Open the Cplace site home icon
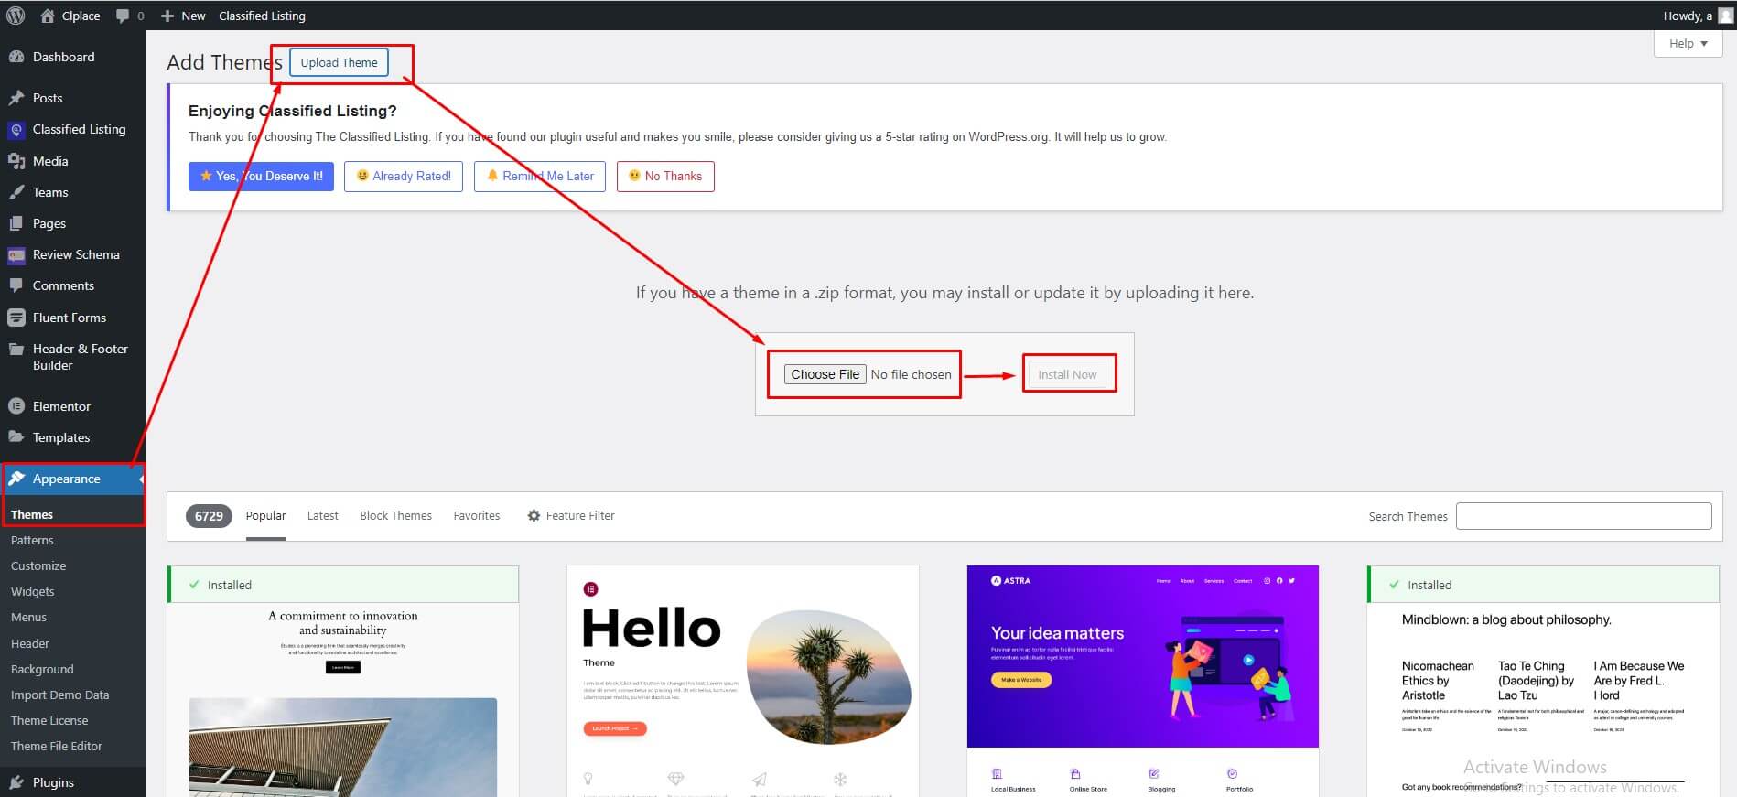1737x797 pixels. coord(48,16)
